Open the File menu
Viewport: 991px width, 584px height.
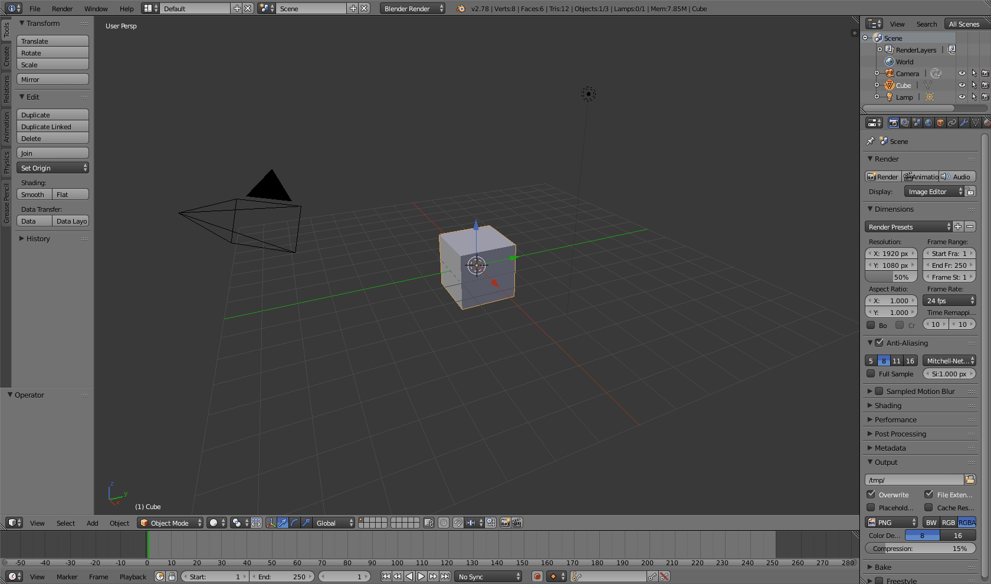click(34, 8)
